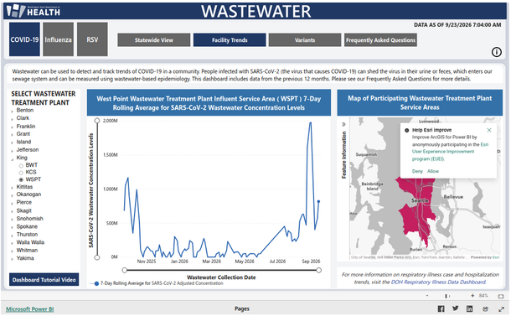Select the BWT treatment plant radio button

click(x=21, y=166)
